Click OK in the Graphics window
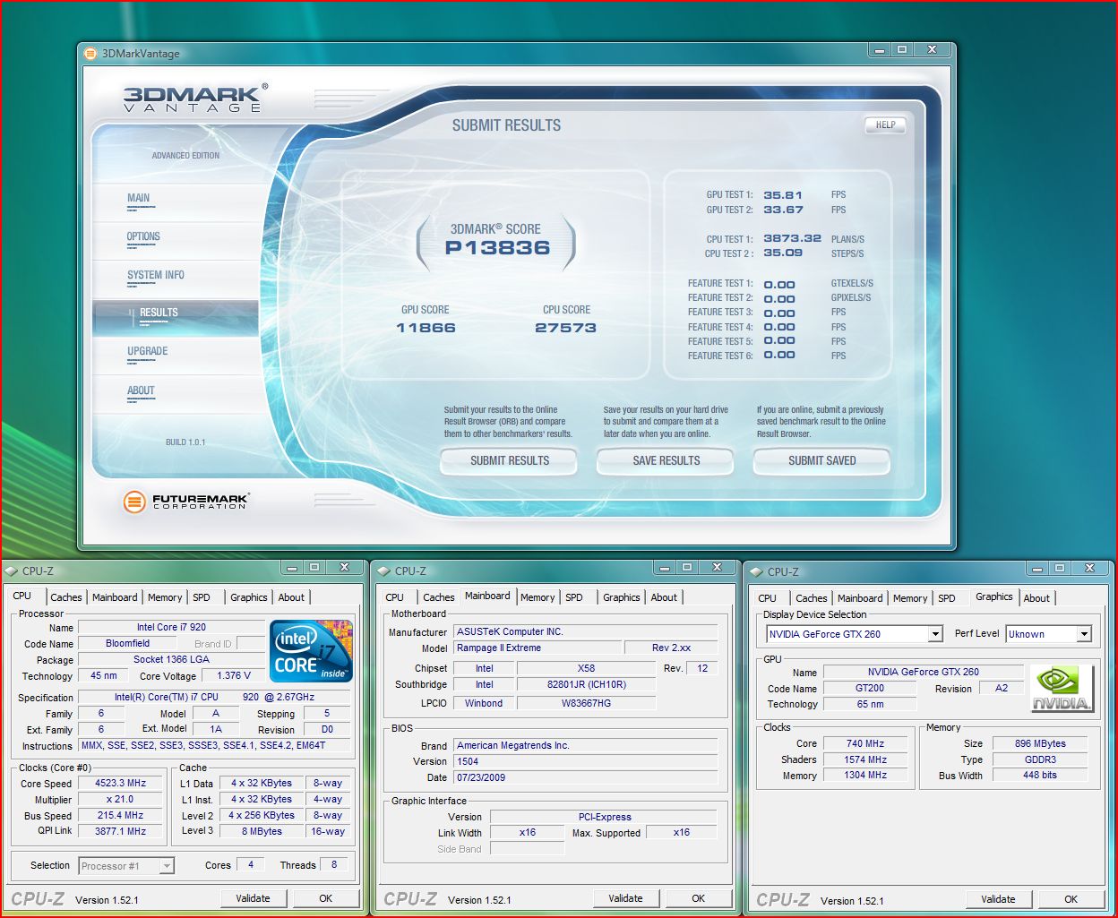The width and height of the screenshot is (1118, 918). pos(1071,899)
